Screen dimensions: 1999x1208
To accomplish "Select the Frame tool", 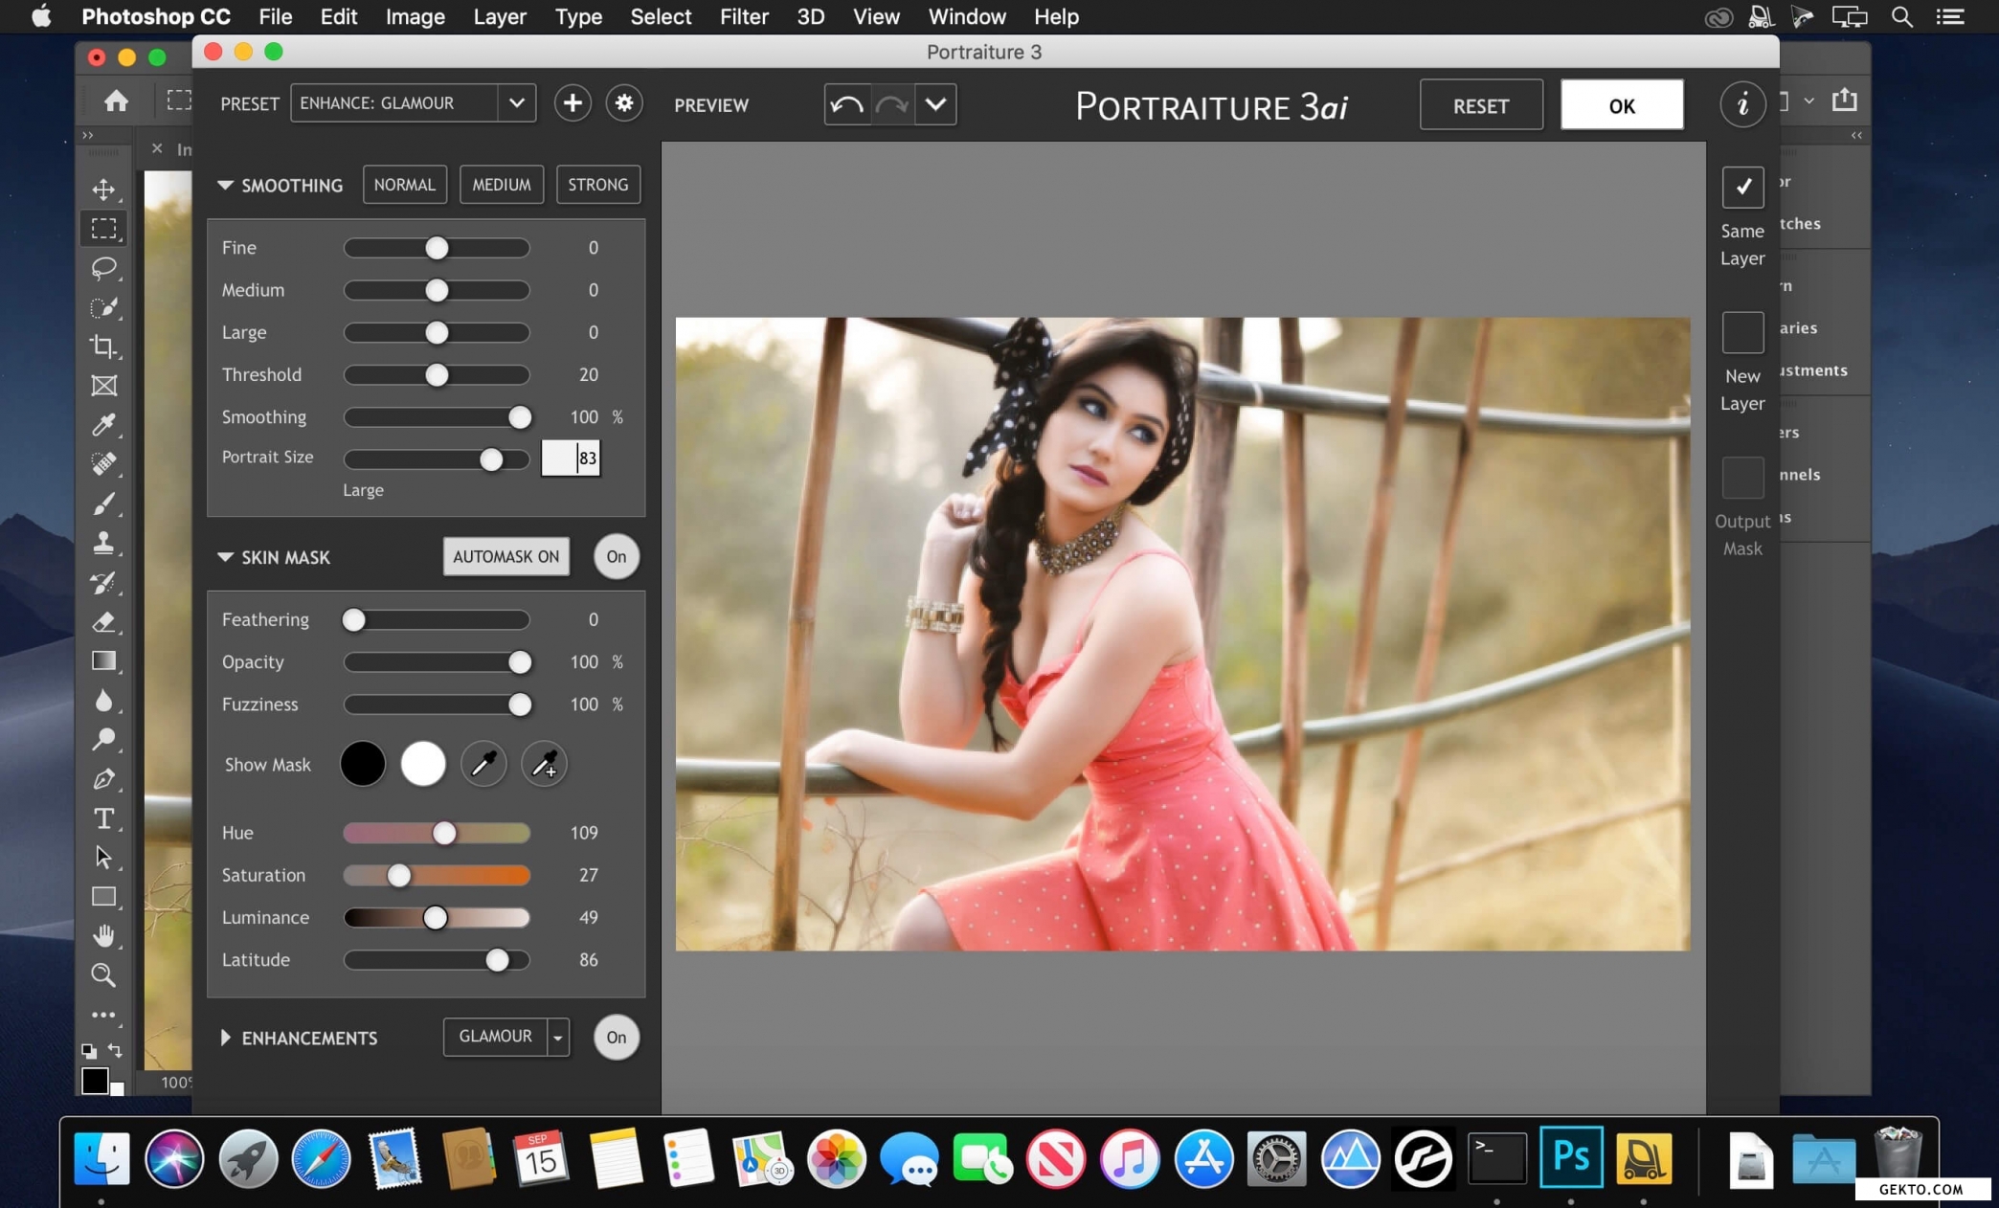I will (x=103, y=386).
